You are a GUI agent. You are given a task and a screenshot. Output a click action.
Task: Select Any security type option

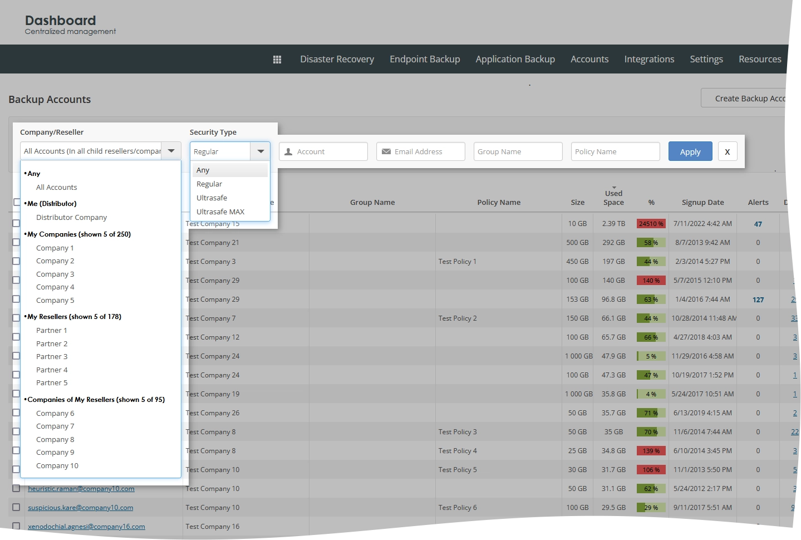230,170
